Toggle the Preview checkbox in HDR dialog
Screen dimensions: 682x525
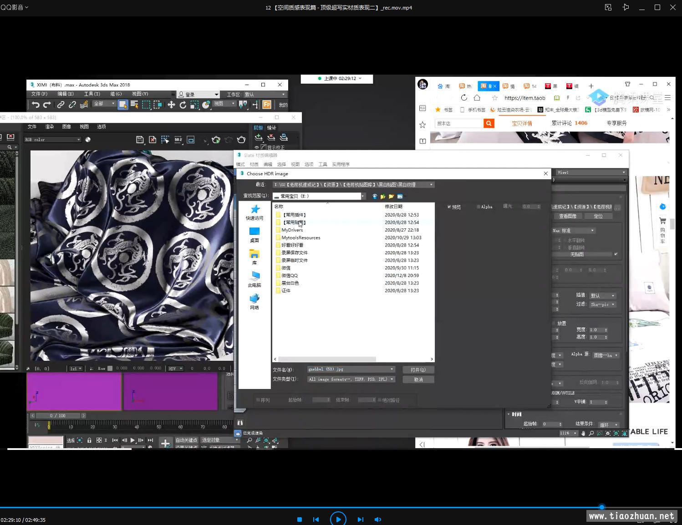pyautogui.click(x=449, y=207)
